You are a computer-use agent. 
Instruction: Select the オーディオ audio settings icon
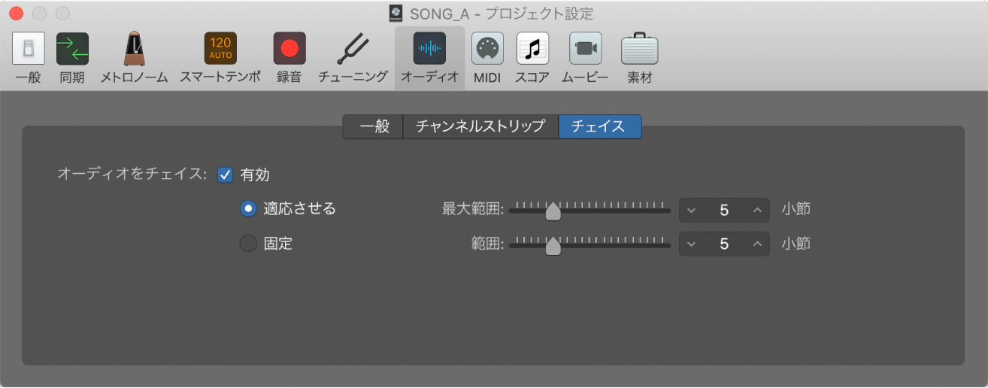[429, 57]
